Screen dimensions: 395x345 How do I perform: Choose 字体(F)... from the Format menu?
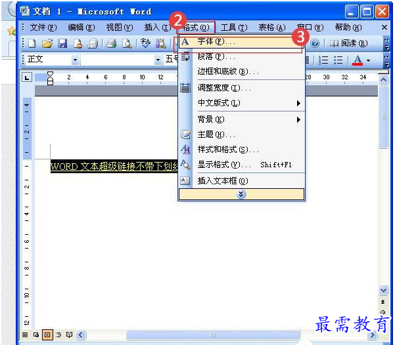241,41
